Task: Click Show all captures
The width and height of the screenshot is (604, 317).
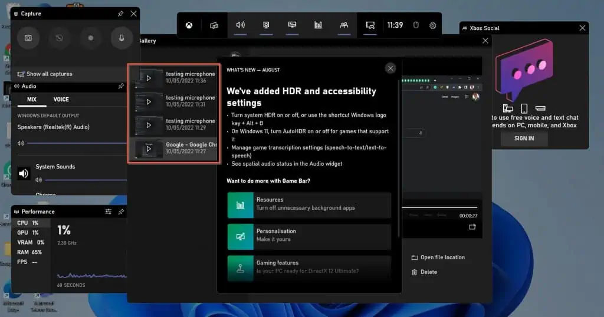Action: click(x=49, y=74)
